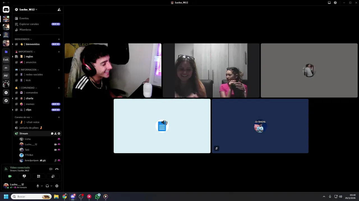The width and height of the screenshot is (359, 201).
Task: Mute your microphone
Action: (x=38, y=186)
